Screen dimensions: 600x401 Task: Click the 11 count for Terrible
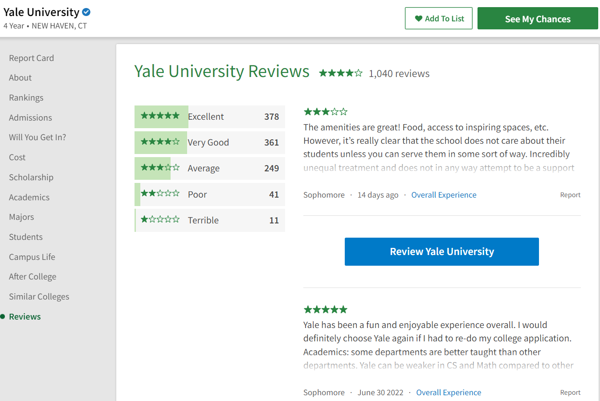pyautogui.click(x=274, y=220)
